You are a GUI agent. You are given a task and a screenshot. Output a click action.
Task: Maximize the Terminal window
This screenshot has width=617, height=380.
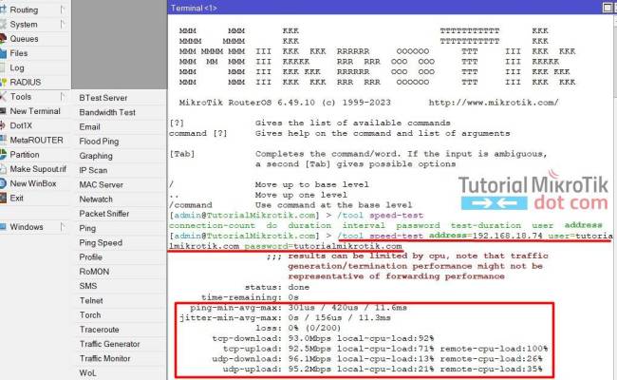(x=608, y=8)
